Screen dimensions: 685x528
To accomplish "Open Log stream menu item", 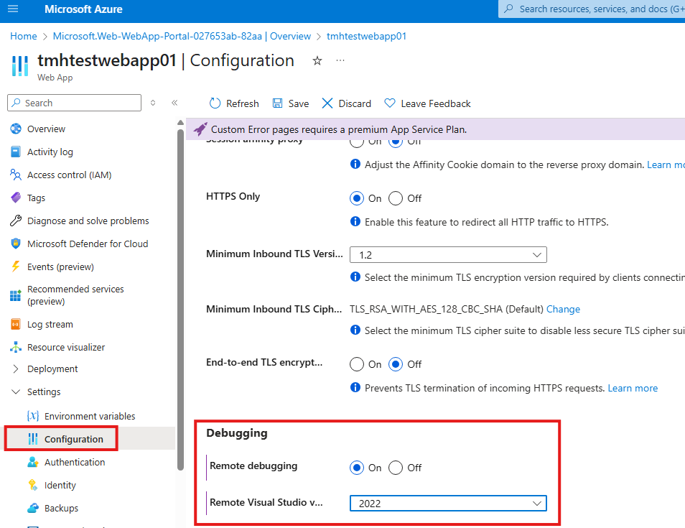I will pyautogui.click(x=50, y=324).
